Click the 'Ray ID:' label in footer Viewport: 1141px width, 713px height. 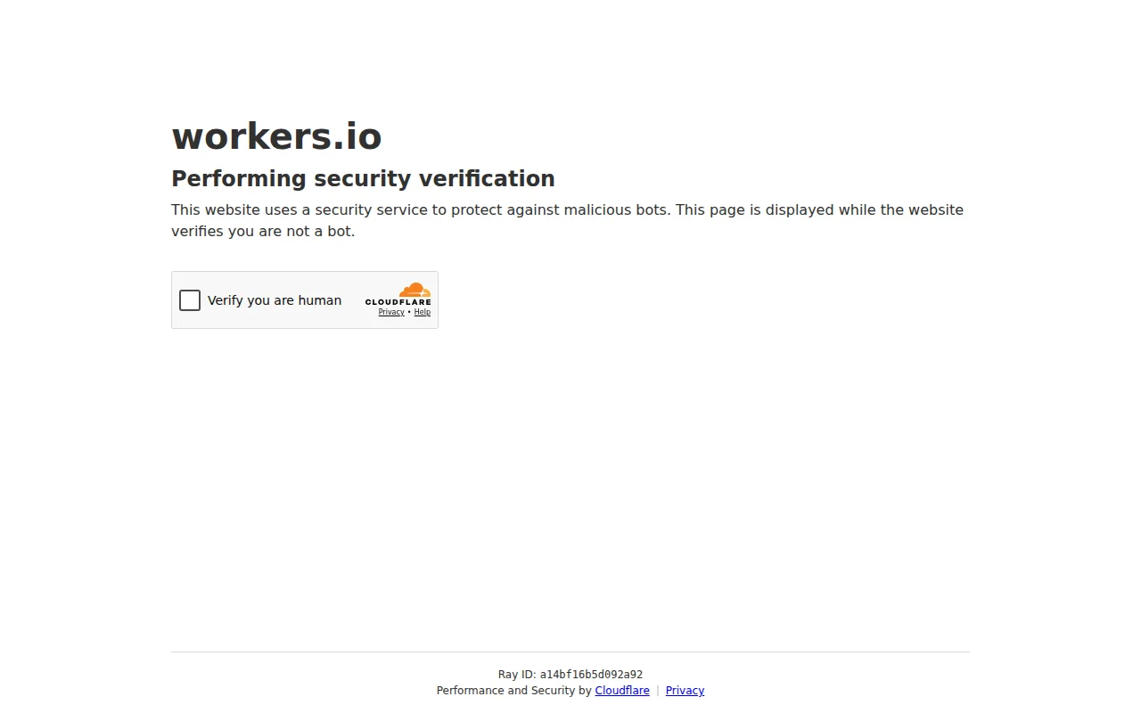point(517,675)
